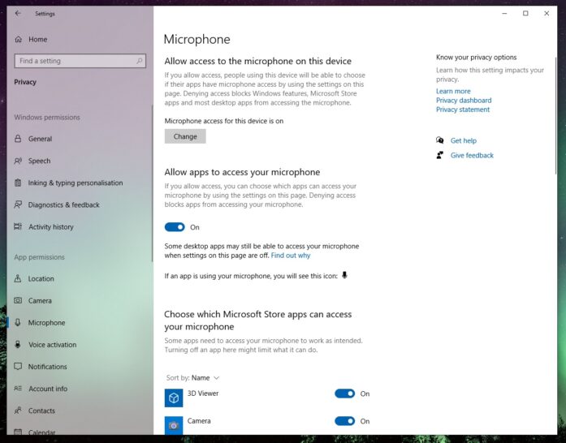Screen dimensions: 566x443
Task: Click the microphone in-use indicator icon
Action: [x=344, y=275]
